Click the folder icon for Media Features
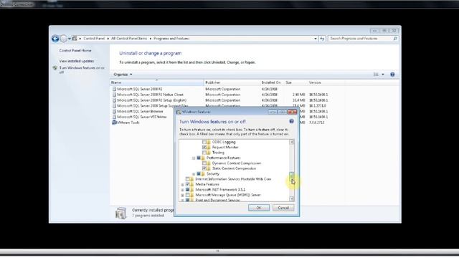Screen dimensions: 459x258 point(191,184)
